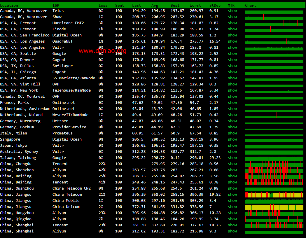The height and width of the screenshot is (238, 306).
Task: Select the 212.02 last value Shanghai Aliyun
Action: pyautogui.click(x=139, y=231)
